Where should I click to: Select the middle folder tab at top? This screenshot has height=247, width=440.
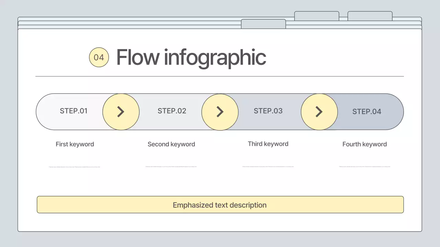click(x=317, y=16)
